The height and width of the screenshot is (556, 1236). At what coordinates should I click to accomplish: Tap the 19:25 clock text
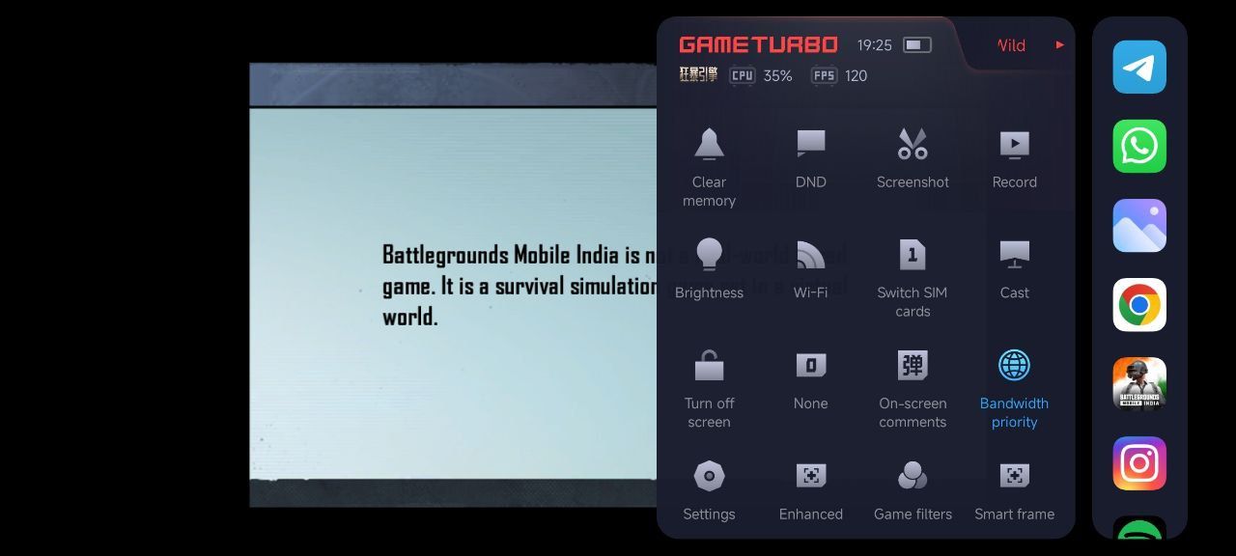click(x=874, y=44)
